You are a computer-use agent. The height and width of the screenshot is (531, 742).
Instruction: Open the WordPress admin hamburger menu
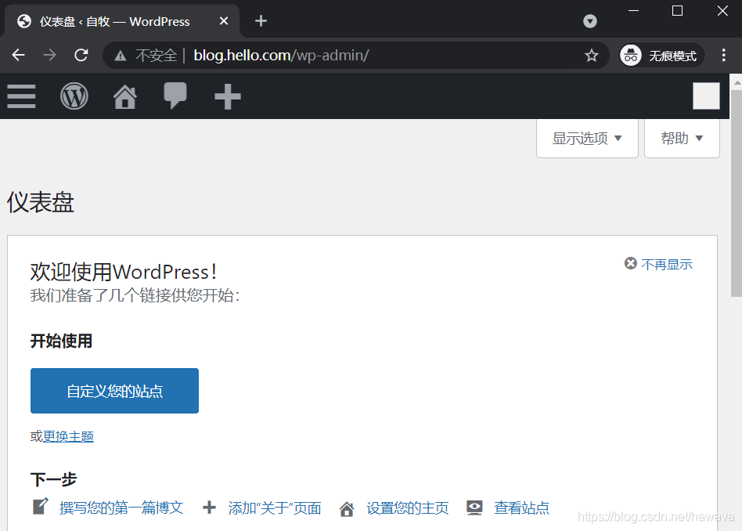[x=21, y=96]
